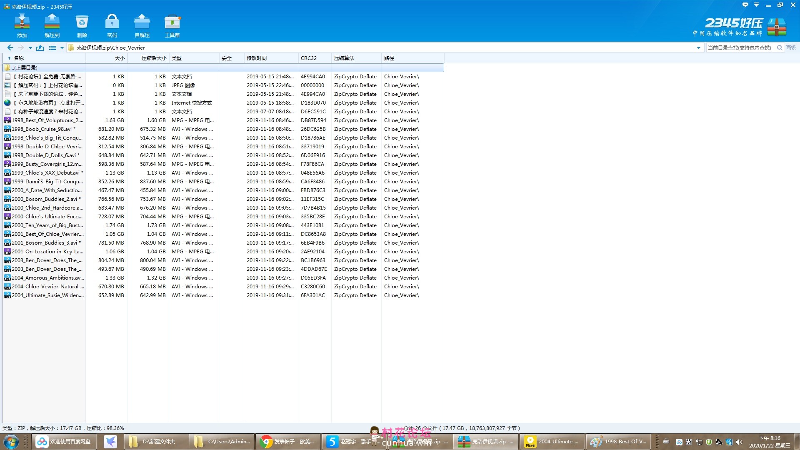Click the back navigation arrow
800x450 pixels.
(x=10, y=47)
